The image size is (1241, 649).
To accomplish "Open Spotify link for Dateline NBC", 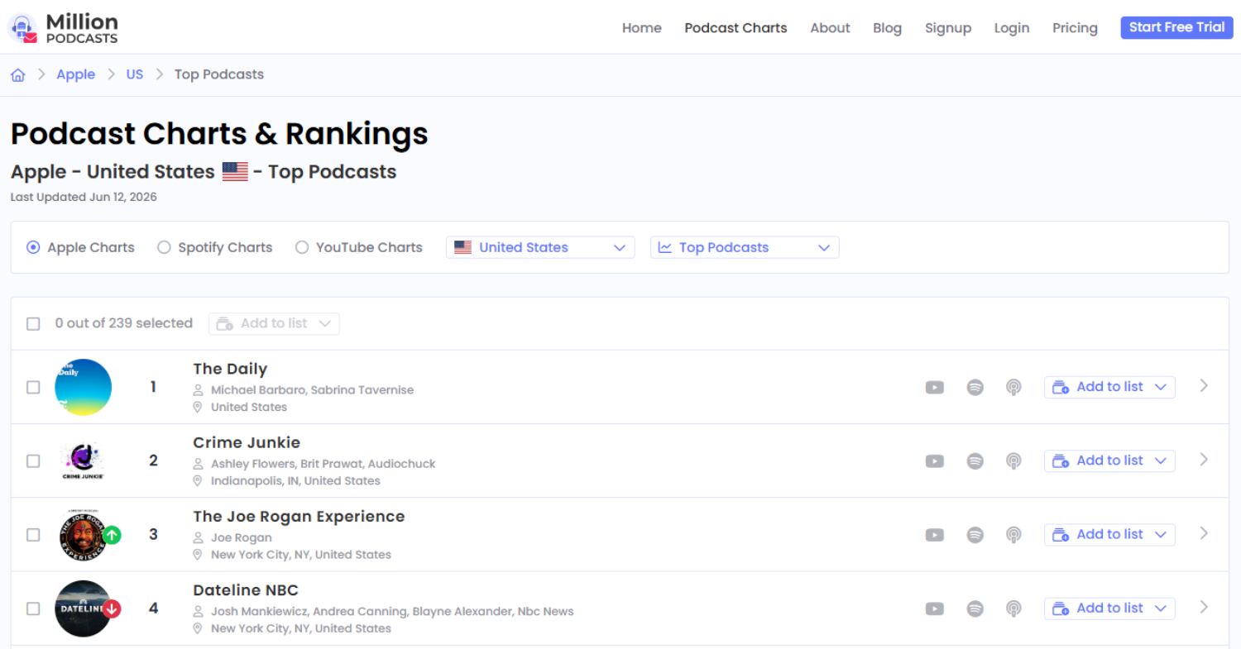I will 975,608.
